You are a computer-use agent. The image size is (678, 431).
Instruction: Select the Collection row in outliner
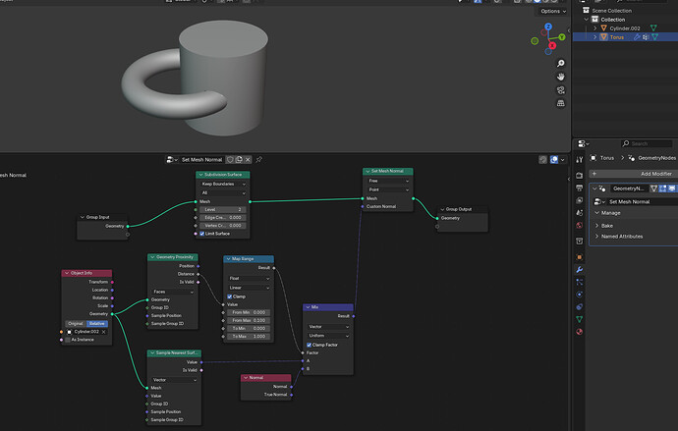(613, 20)
